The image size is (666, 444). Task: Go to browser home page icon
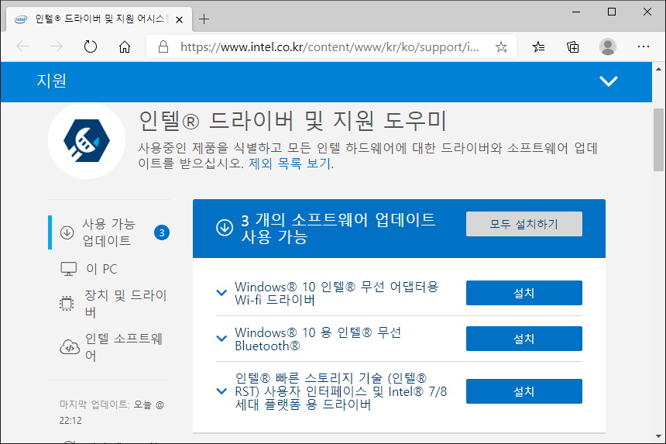(x=125, y=46)
